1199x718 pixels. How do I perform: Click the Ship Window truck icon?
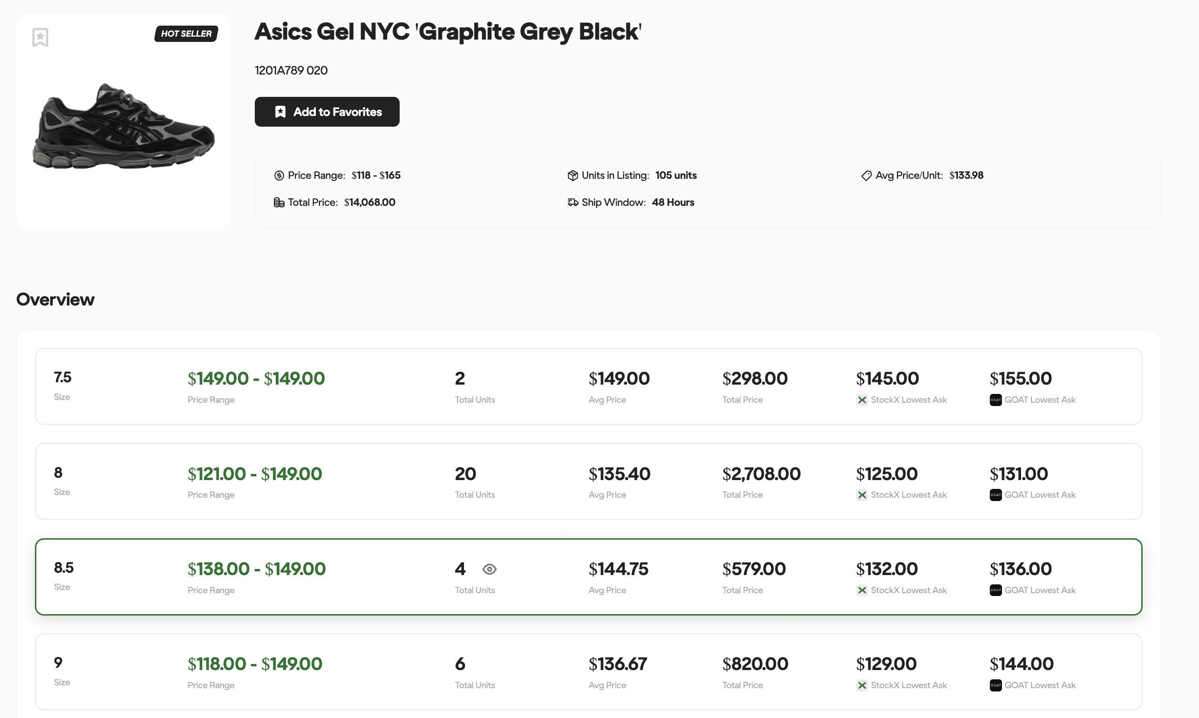[x=573, y=203]
